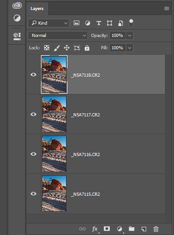Click the _N5A7115.CR2 layer name

click(86, 194)
